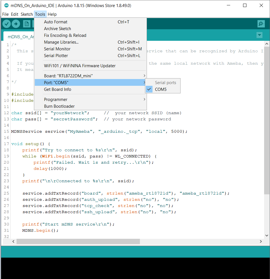The width and height of the screenshot is (270, 279).
Task: Open the Help menu
Action: 52,14
